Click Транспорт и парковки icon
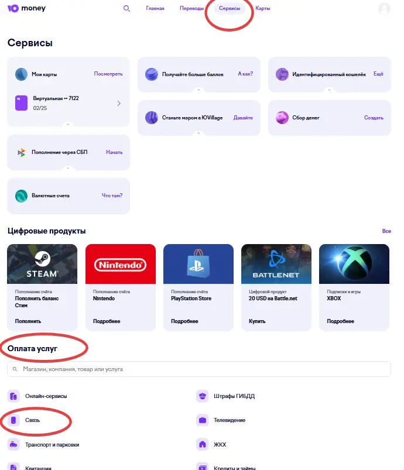Screen dimensions: 404x470 tap(14, 445)
